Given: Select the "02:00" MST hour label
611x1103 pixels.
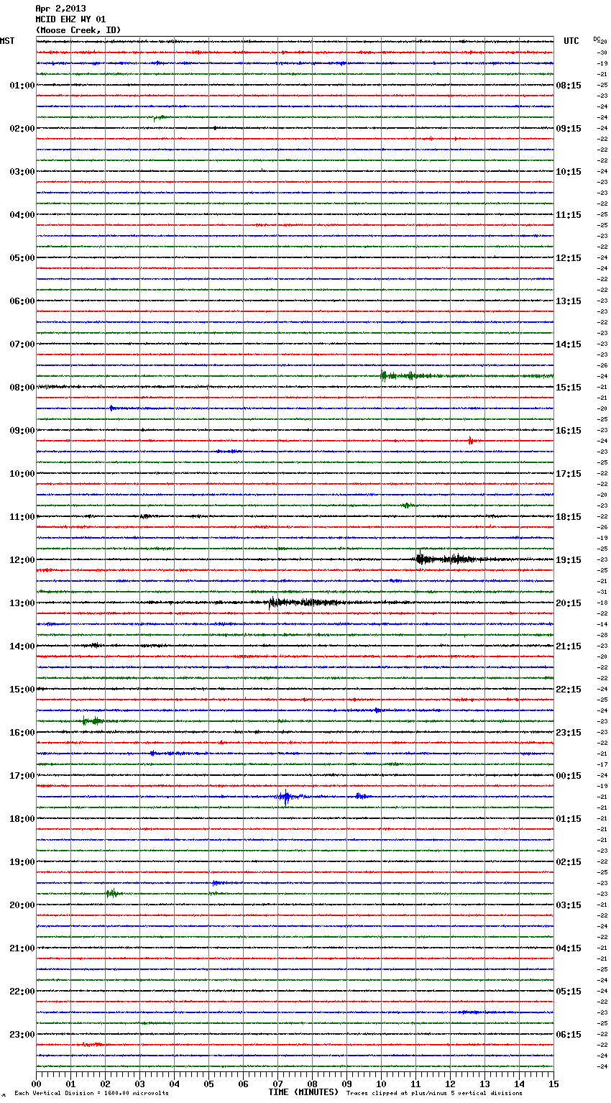Looking at the screenshot, I should pyautogui.click(x=22, y=129).
